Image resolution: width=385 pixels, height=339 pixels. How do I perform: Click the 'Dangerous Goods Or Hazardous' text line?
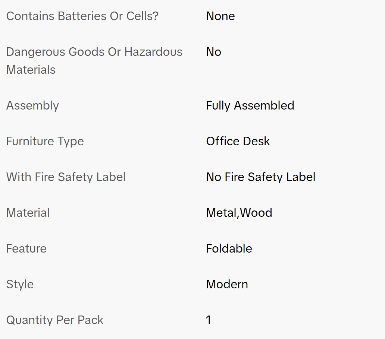pos(94,52)
